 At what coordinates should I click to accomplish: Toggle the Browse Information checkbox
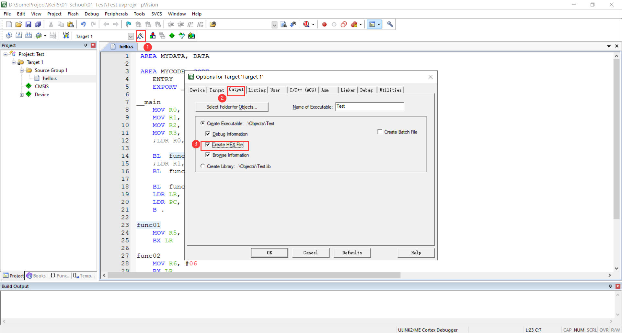(x=208, y=155)
